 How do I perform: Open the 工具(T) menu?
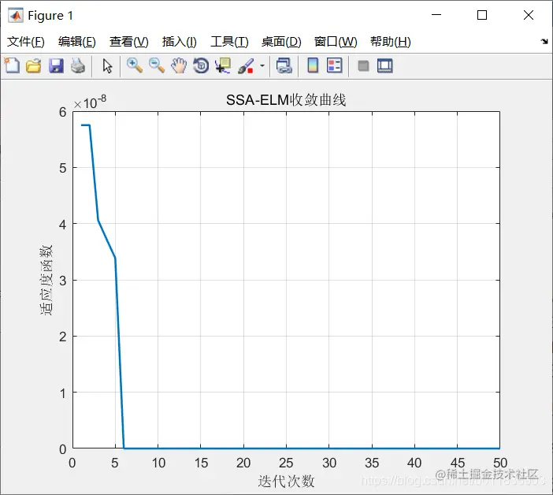click(229, 42)
